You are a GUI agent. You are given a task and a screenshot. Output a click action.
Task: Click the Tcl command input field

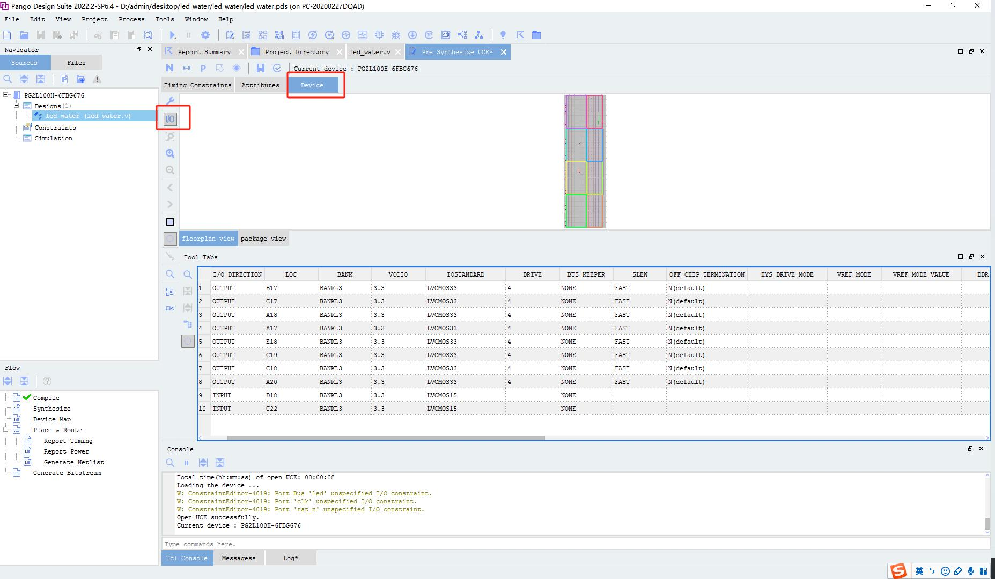tap(575, 544)
